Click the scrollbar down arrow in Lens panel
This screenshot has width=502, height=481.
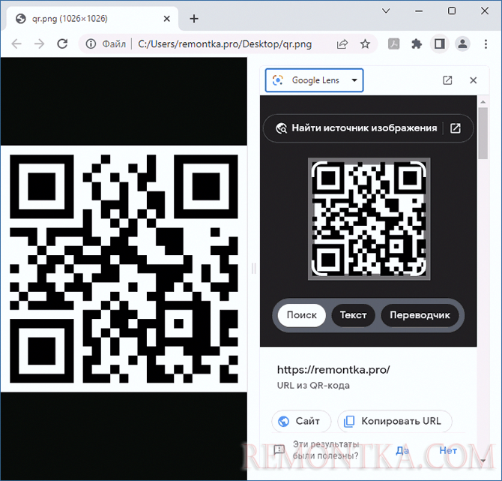[483, 461]
